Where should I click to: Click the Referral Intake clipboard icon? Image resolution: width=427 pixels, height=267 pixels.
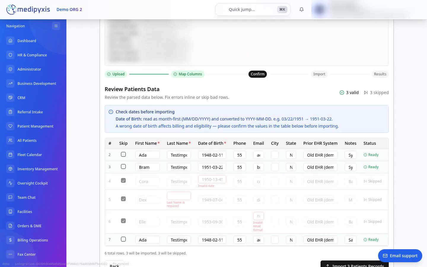point(10,112)
